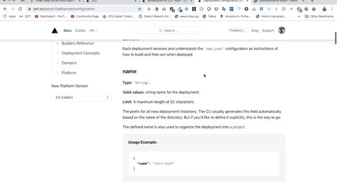337x190 pixels.
Task: Expand the API dropdown menu
Action: pos(94,31)
